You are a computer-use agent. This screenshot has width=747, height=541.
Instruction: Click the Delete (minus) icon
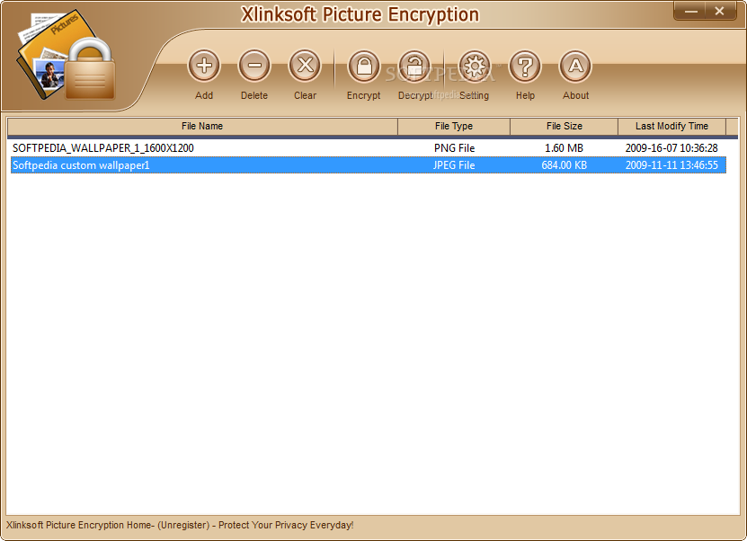(x=254, y=66)
